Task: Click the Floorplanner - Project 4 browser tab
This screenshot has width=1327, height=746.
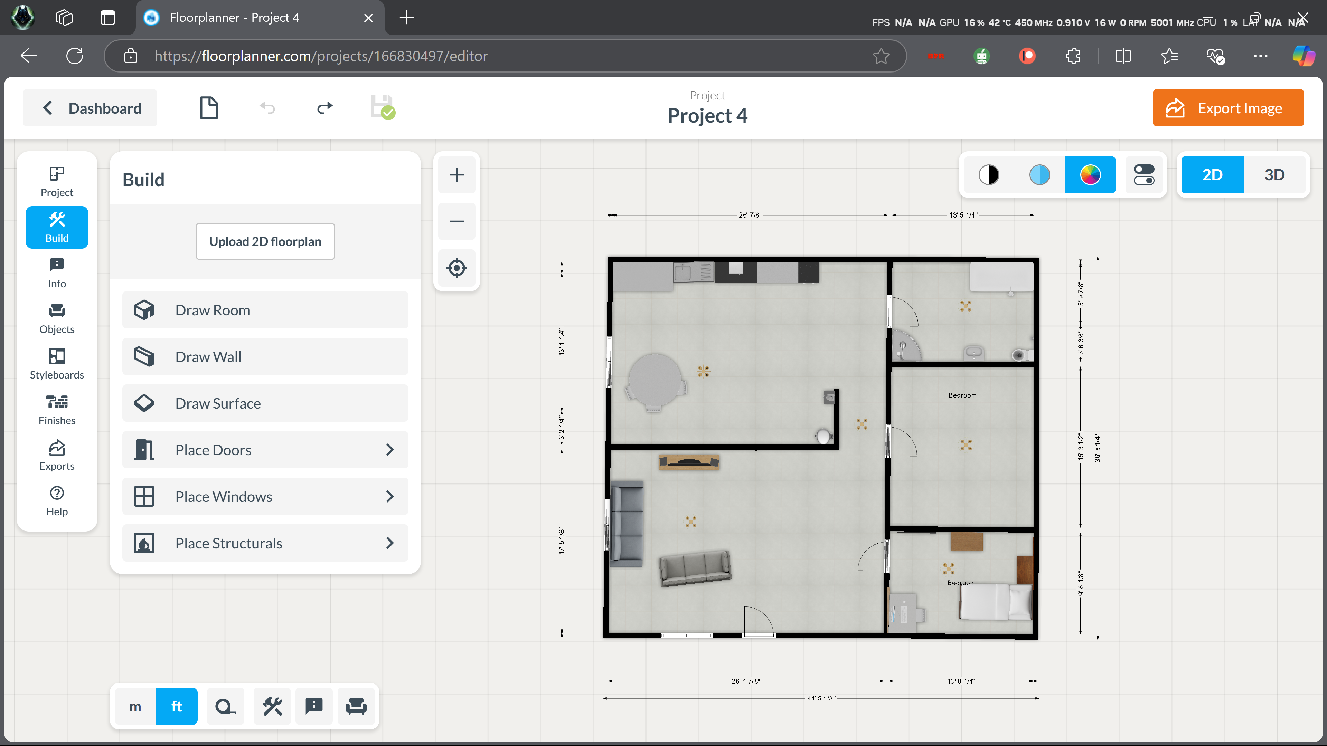Action: point(260,18)
